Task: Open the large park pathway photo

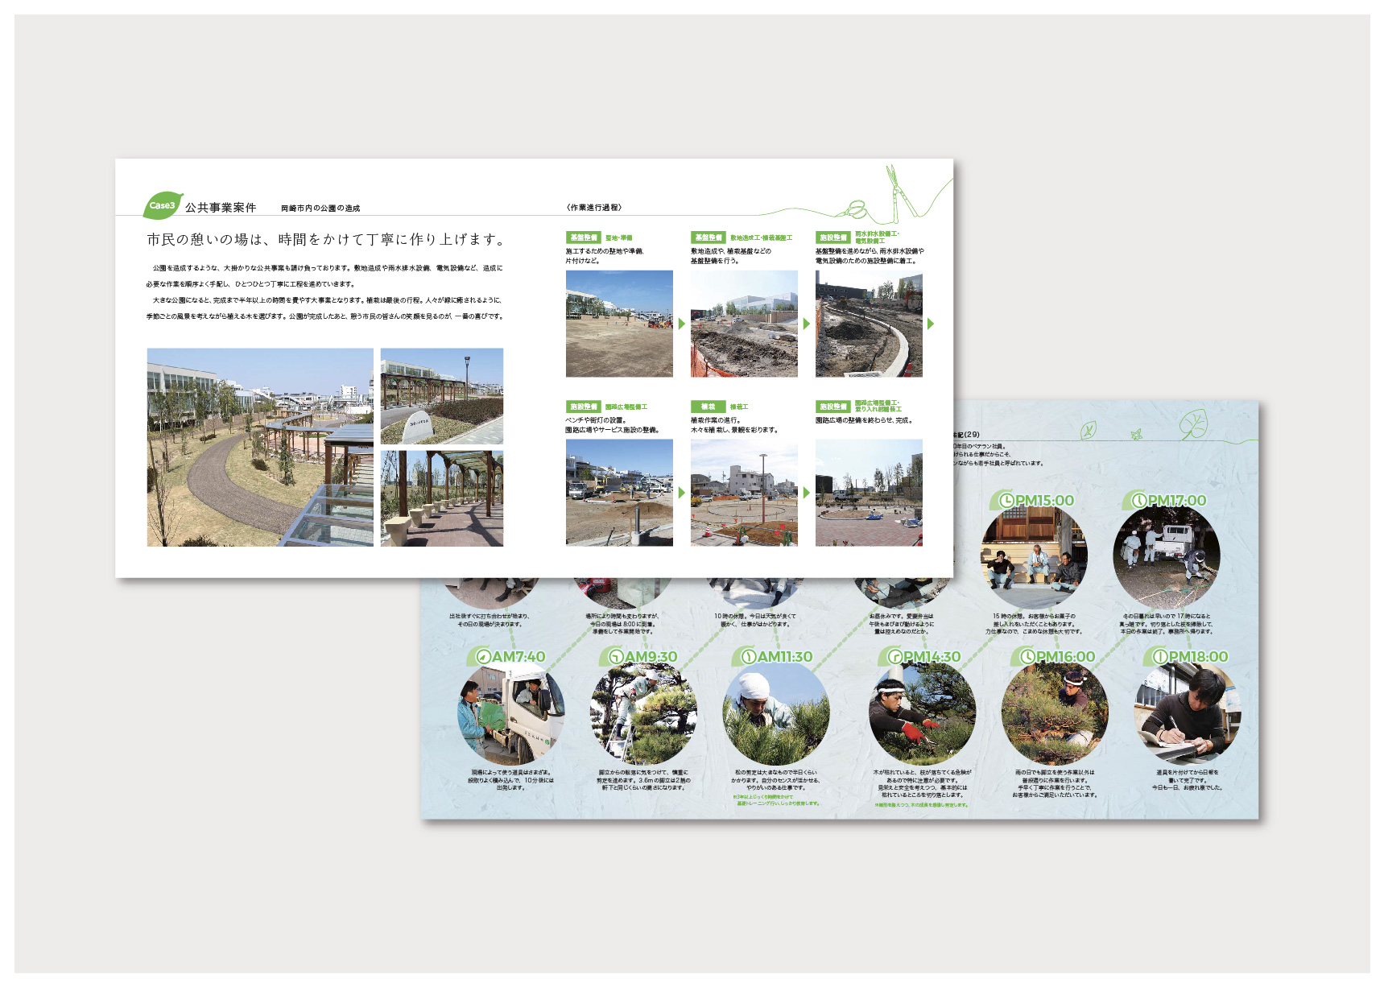Action: (260, 448)
